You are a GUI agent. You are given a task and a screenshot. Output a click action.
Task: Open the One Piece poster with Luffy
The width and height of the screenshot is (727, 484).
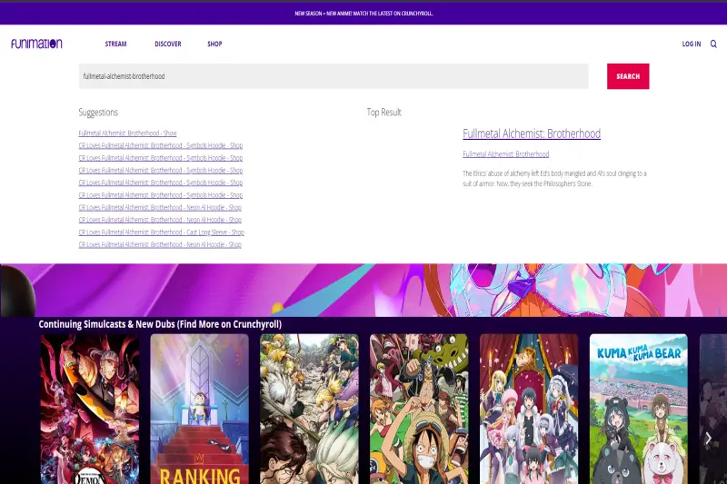(x=419, y=409)
